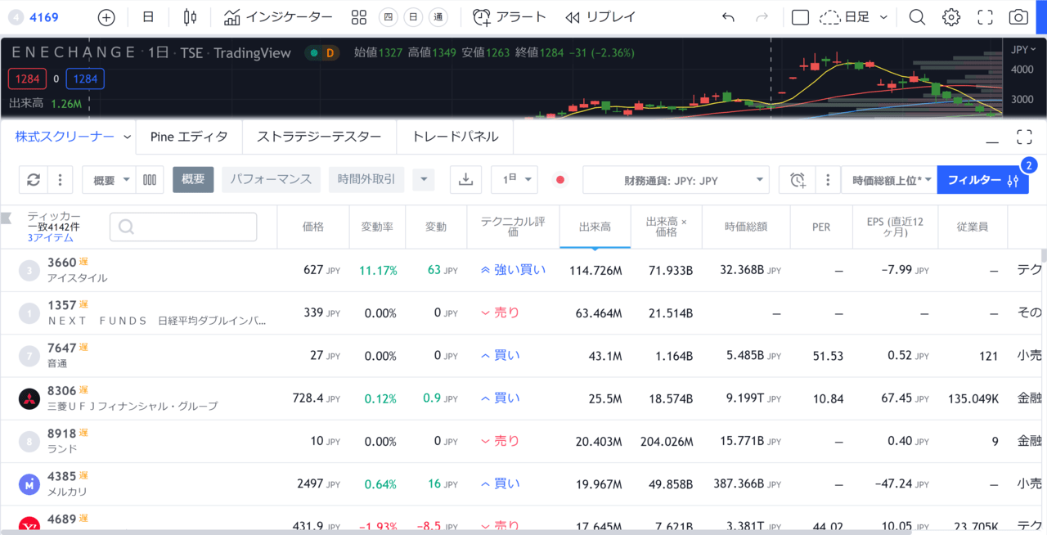Take a chart snapshot with camera icon
The height and width of the screenshot is (535, 1047).
pyautogui.click(x=1018, y=17)
